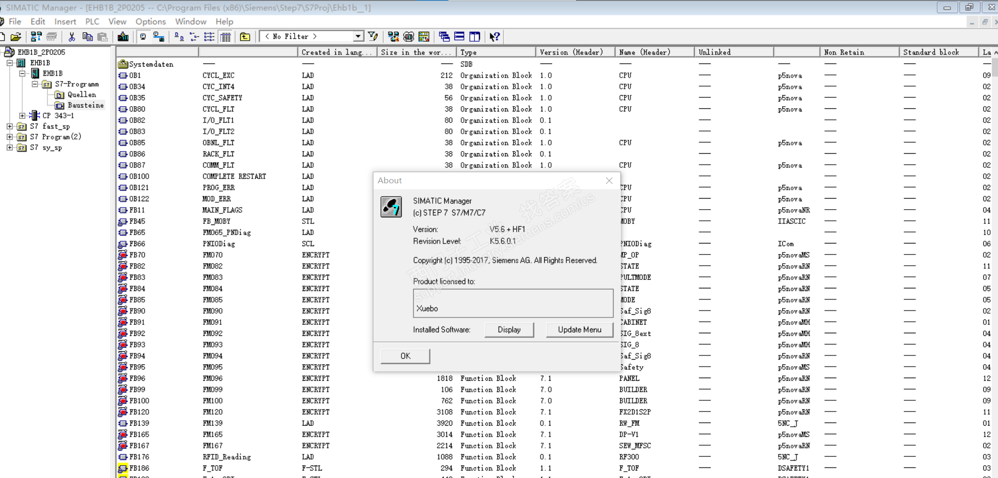Expand the S7 fast_sp tree node
The height and width of the screenshot is (478, 998).
10,126
